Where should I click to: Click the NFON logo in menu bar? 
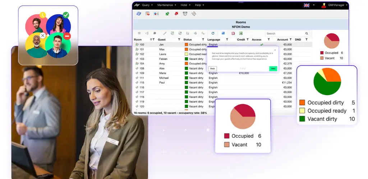point(137,5)
